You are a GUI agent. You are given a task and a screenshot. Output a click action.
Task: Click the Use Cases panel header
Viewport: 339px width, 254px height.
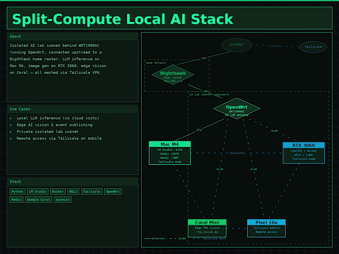click(73, 109)
